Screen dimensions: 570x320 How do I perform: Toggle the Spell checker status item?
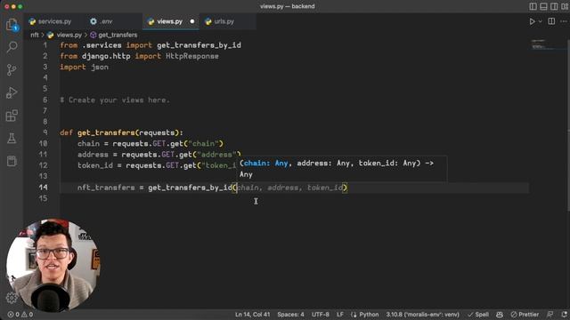[x=478, y=315]
